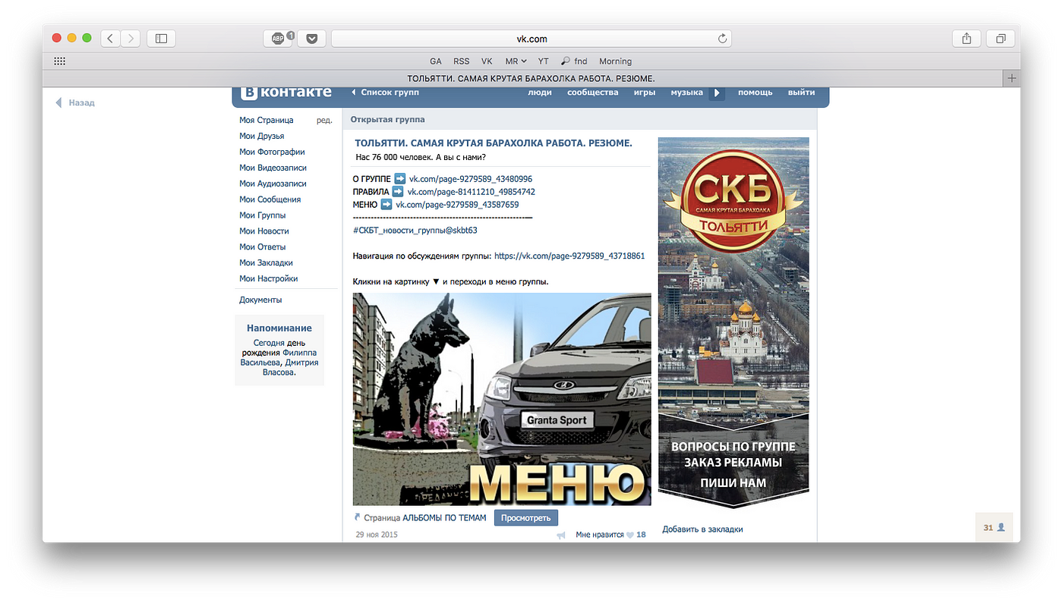Open the fnd search bookmark

click(574, 61)
